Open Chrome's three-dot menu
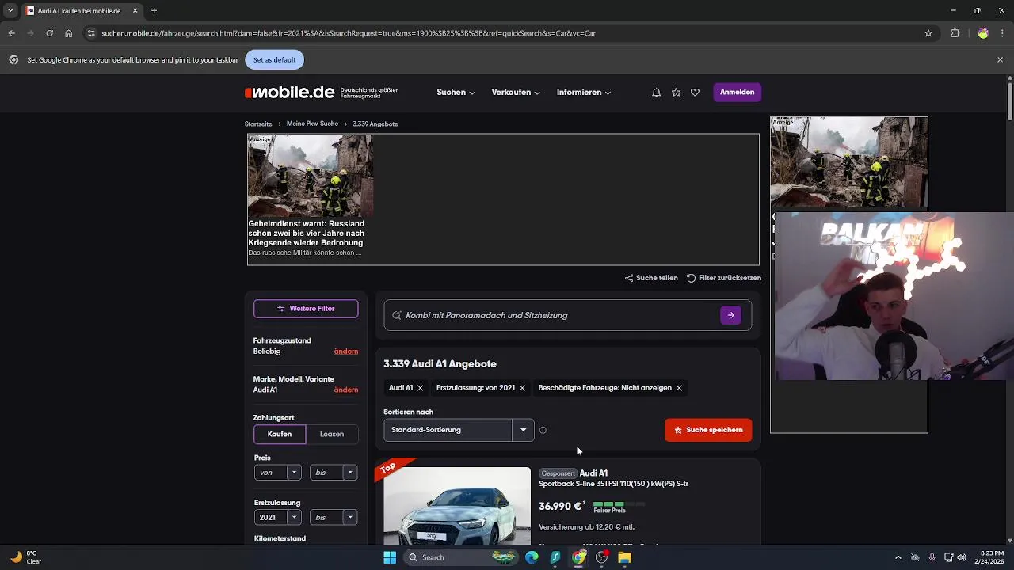The width and height of the screenshot is (1014, 570). coord(1002,33)
